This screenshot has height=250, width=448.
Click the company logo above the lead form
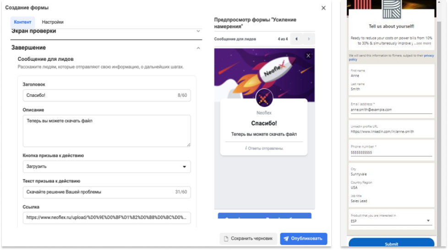click(x=391, y=9)
